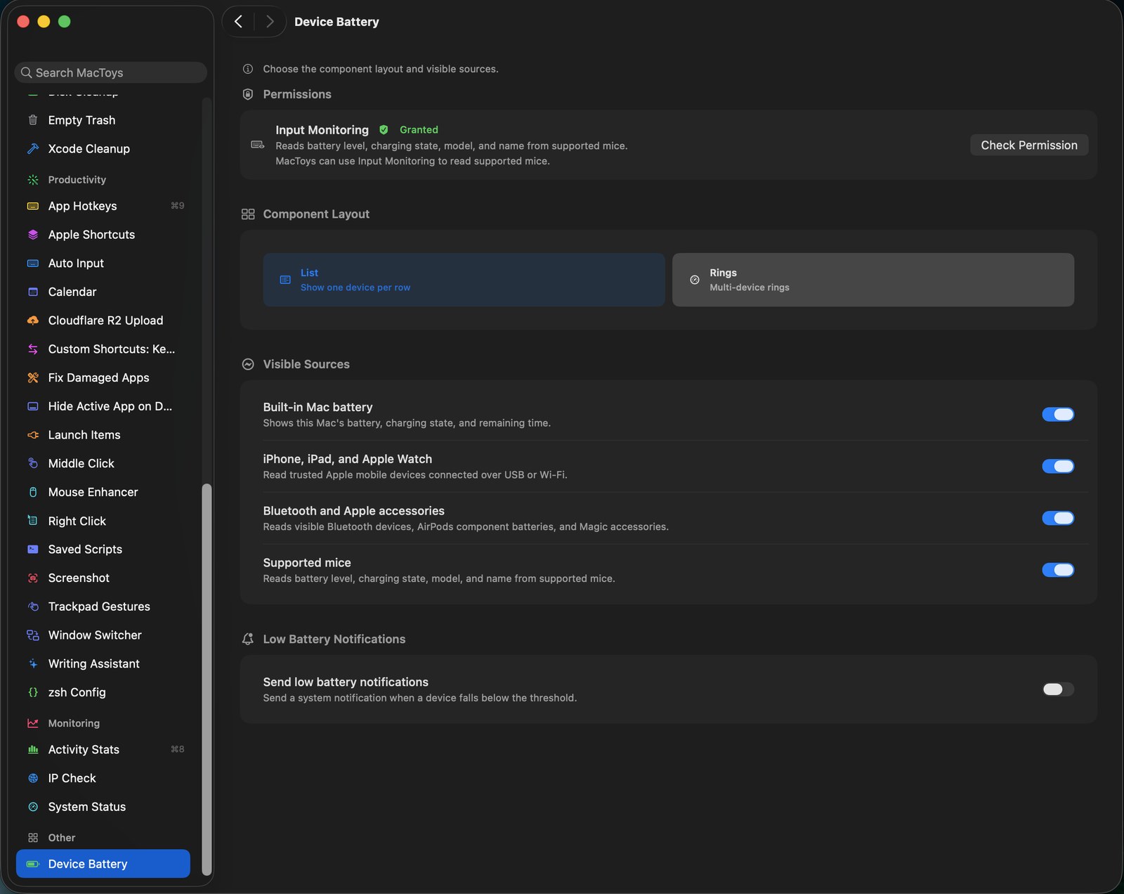Click the green Granted checkmark badge
1124x894 pixels.
pyautogui.click(x=384, y=130)
